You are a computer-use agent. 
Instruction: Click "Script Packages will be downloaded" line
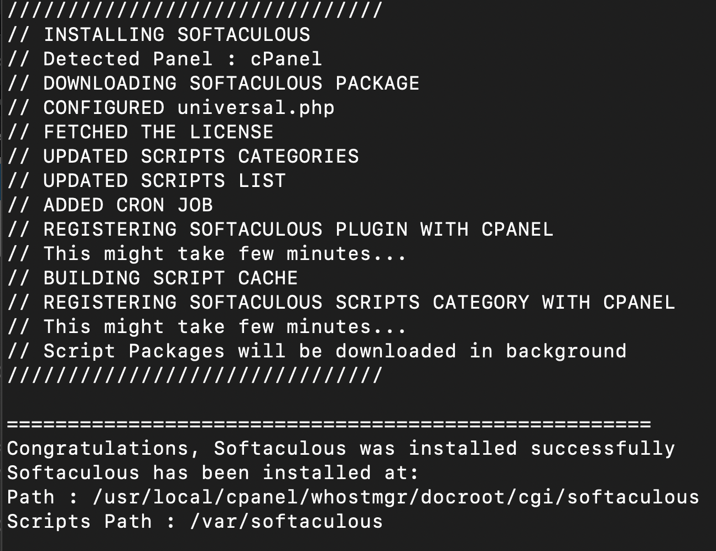[x=334, y=351]
